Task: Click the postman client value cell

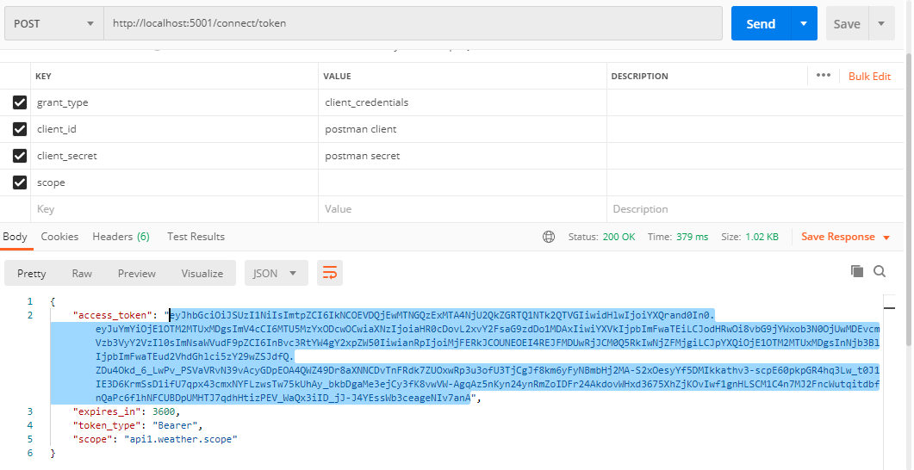Action: coord(463,129)
